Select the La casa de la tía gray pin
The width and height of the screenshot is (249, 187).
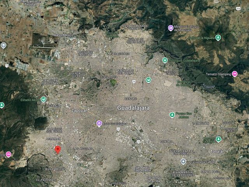(x=183, y=162)
